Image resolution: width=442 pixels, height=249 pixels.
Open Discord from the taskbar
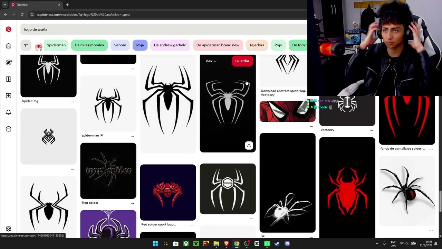287,243
